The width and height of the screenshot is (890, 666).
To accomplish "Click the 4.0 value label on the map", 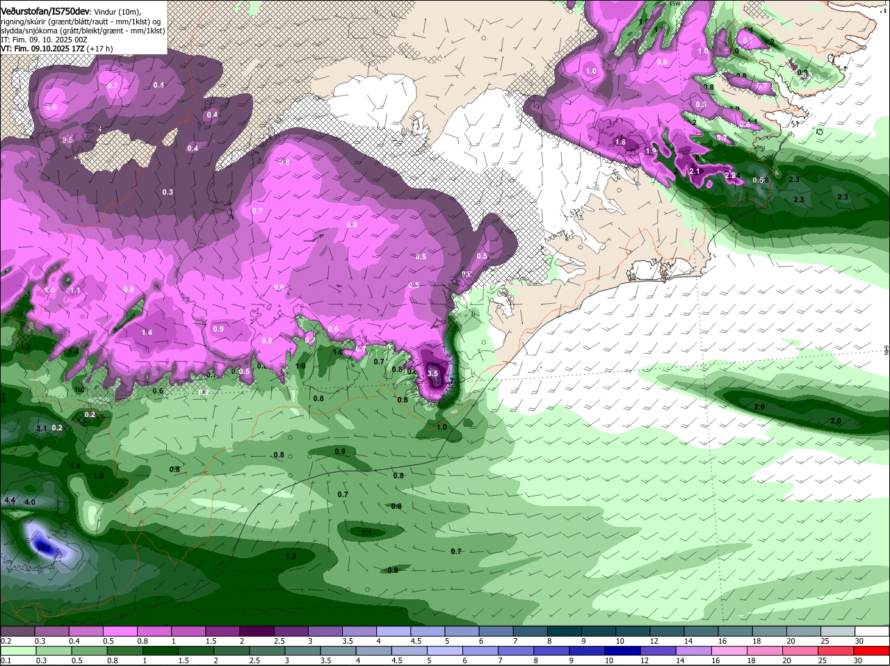I will tap(30, 502).
